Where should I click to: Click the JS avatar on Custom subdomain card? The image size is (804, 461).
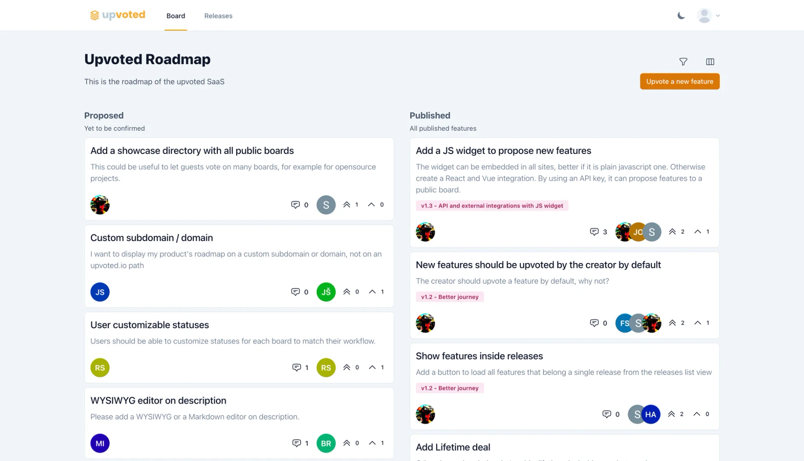pos(100,292)
